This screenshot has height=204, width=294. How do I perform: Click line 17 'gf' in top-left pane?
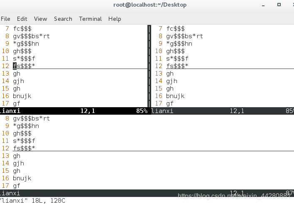[x=17, y=103]
